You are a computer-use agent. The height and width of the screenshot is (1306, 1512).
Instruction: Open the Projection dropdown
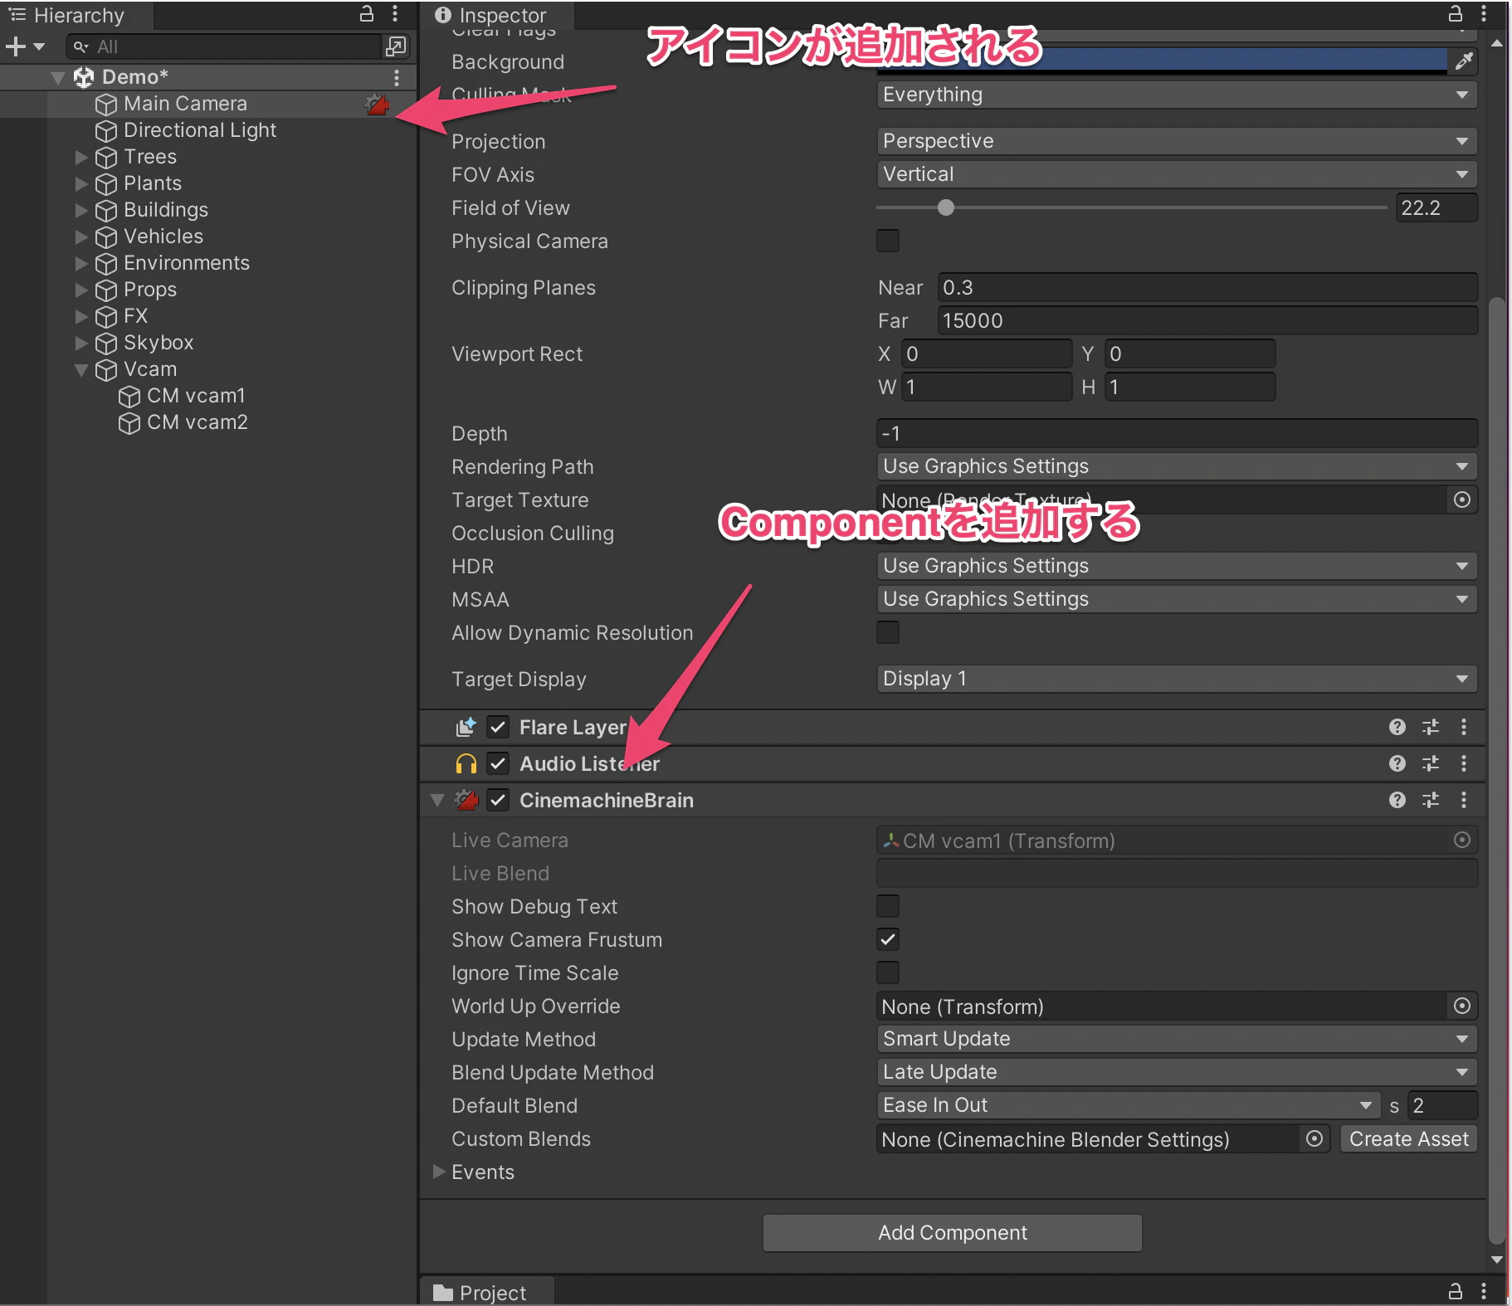point(1177,141)
